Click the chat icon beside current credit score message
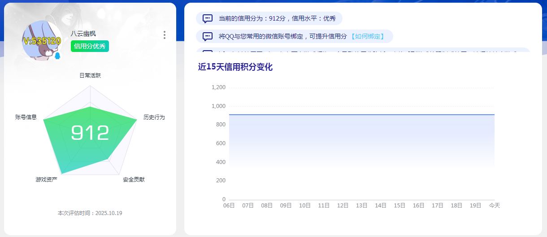Viewport: 547px width, 237px height. point(208,18)
